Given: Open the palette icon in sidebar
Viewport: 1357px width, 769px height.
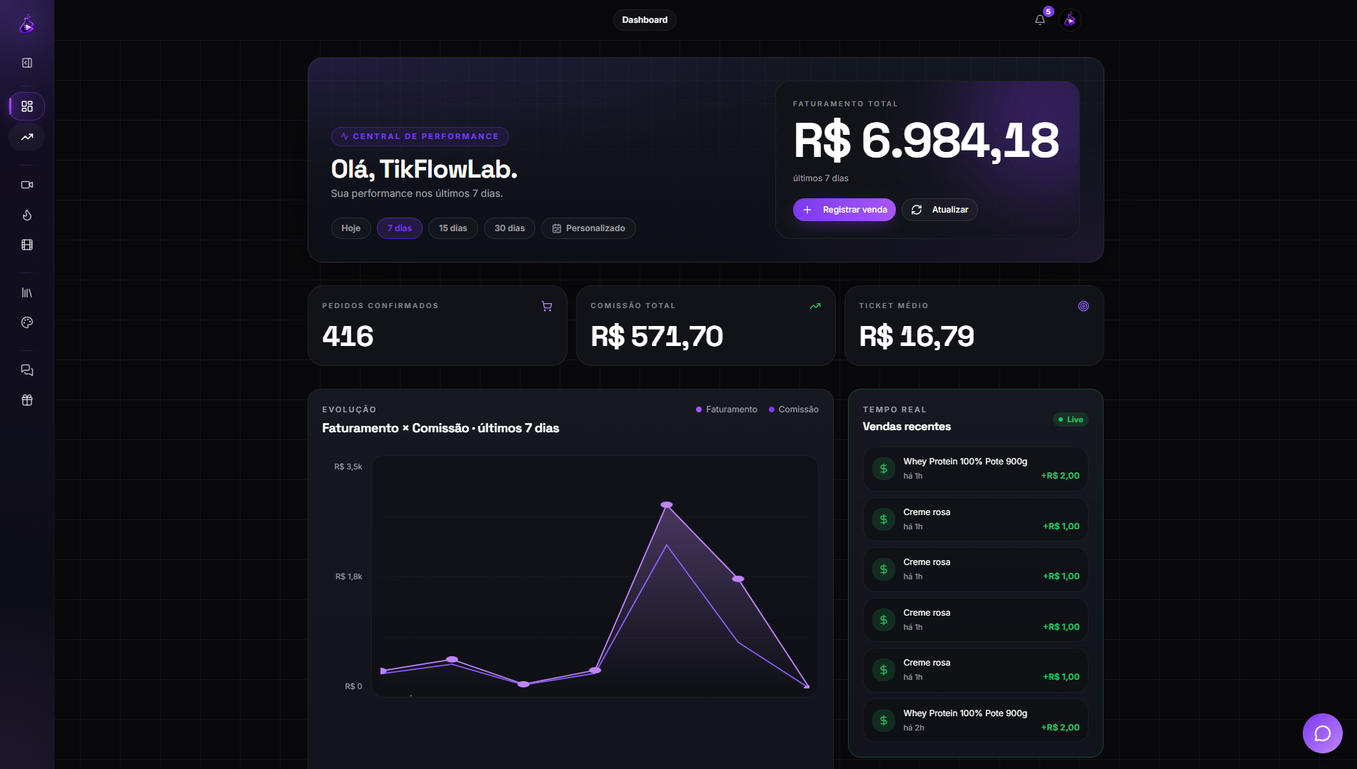Looking at the screenshot, I should [27, 322].
